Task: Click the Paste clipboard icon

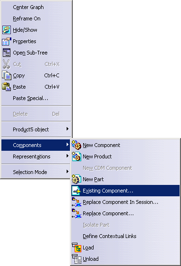Action: [7, 87]
